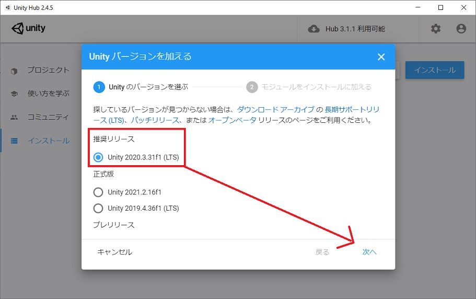Open プロジェクト in the sidebar
476x299 pixels.
coord(49,70)
